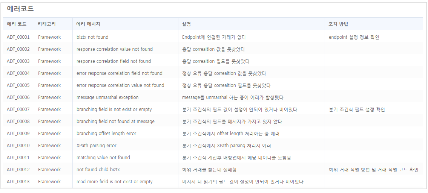Click the 카테고리 column header
Screen dimensions: 428x193
47,24
